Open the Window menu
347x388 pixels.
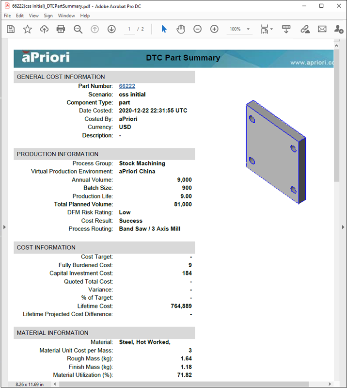tap(66, 16)
